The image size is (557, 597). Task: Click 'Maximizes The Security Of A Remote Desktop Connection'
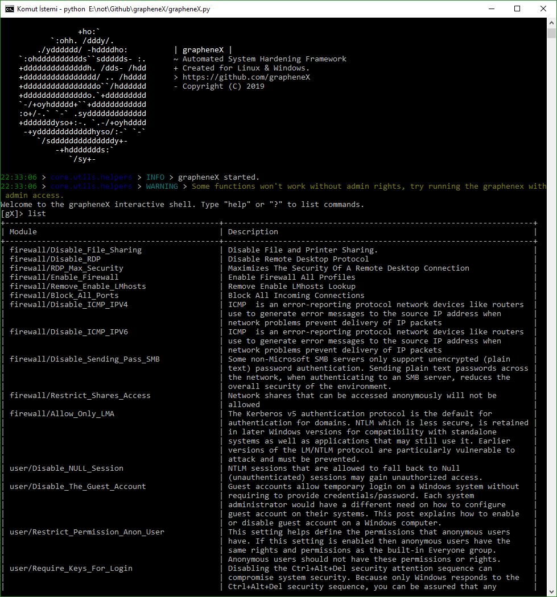(349, 268)
